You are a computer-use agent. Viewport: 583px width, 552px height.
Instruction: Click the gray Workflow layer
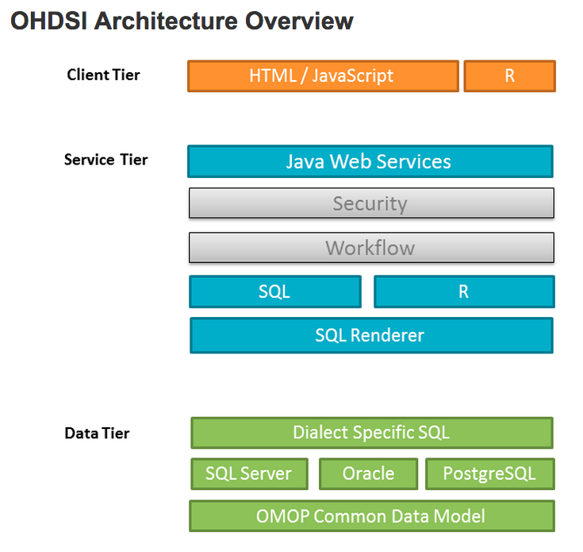click(x=370, y=248)
